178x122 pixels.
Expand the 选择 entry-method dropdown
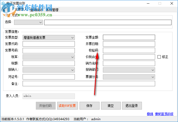(28, 22)
